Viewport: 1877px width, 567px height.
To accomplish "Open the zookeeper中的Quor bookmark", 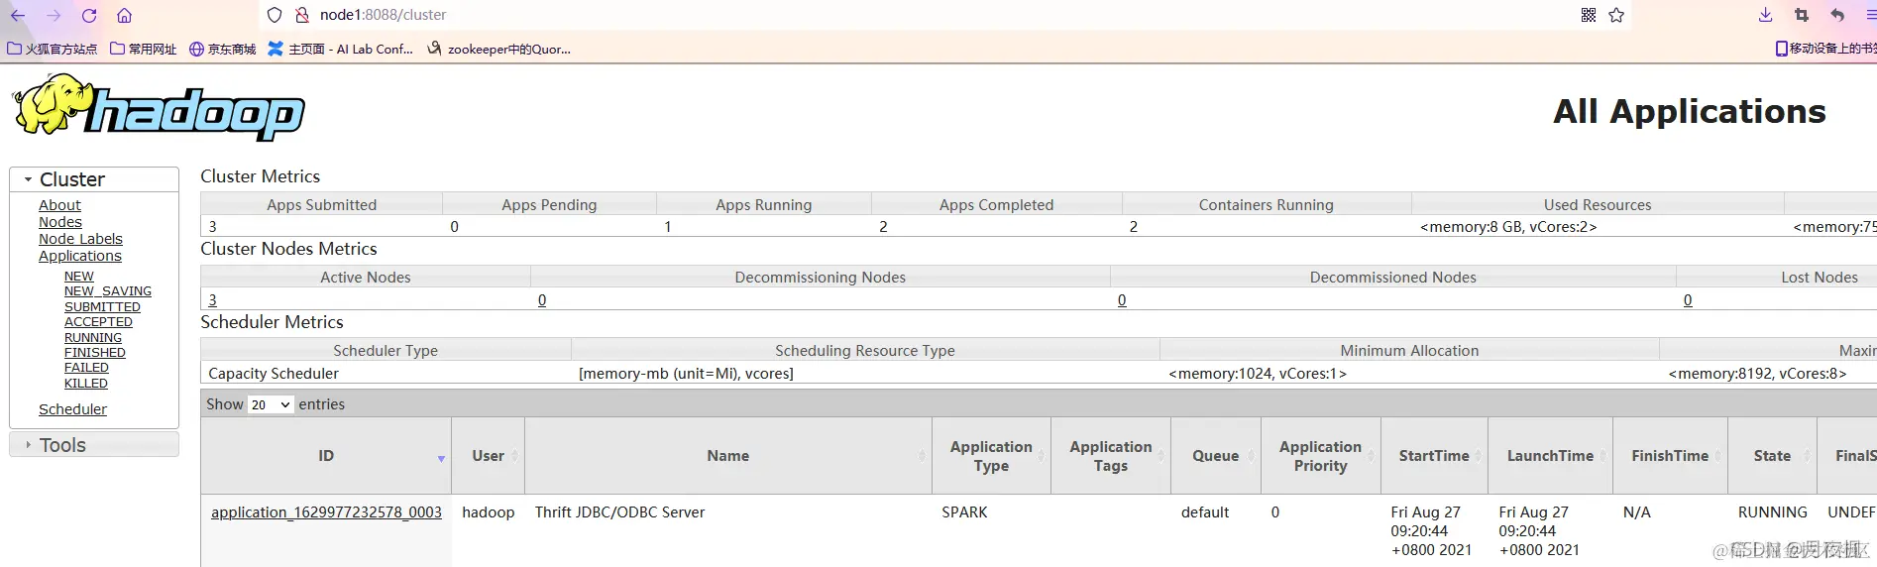I will click(x=498, y=49).
